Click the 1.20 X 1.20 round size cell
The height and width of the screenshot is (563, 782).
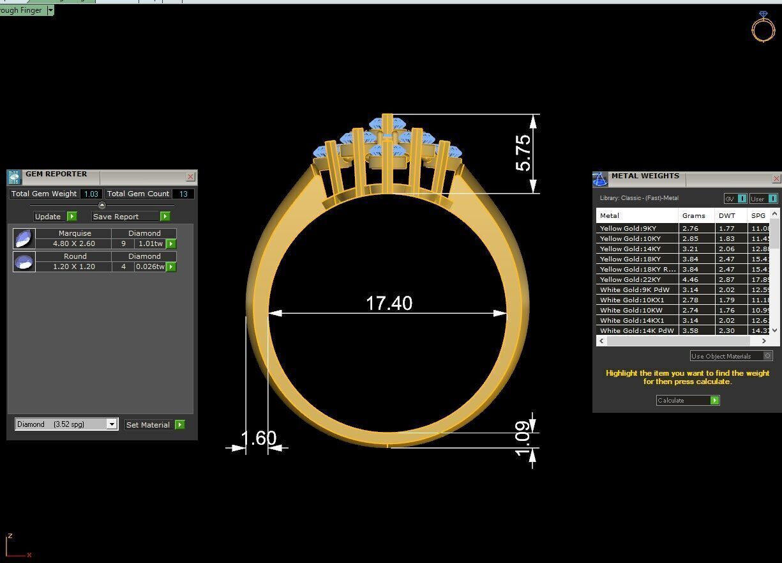[x=74, y=267]
